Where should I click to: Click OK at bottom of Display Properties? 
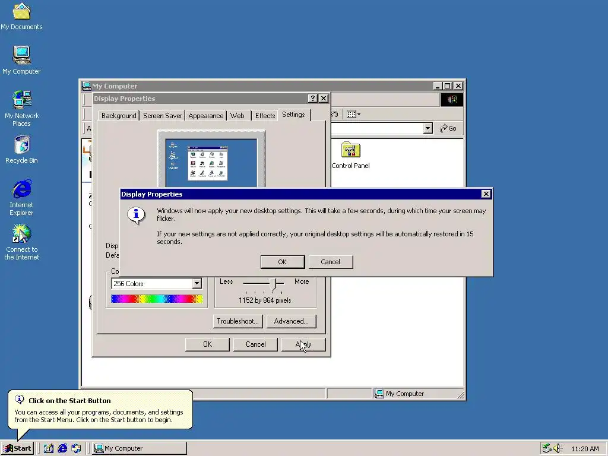point(207,344)
